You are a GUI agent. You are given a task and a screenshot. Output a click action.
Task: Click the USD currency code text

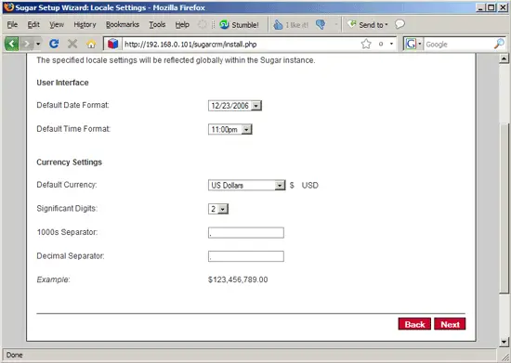pos(310,186)
